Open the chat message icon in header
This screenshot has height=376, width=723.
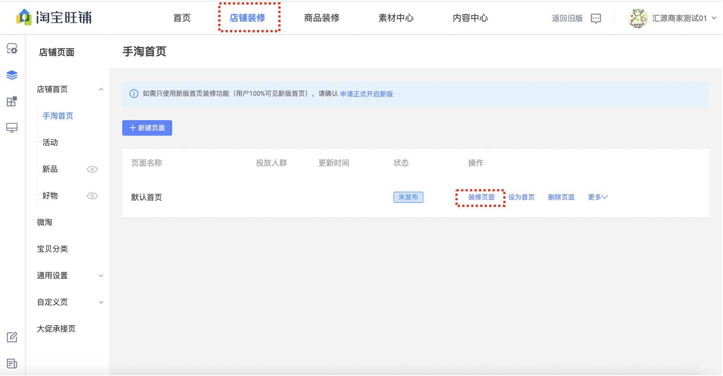tap(596, 18)
